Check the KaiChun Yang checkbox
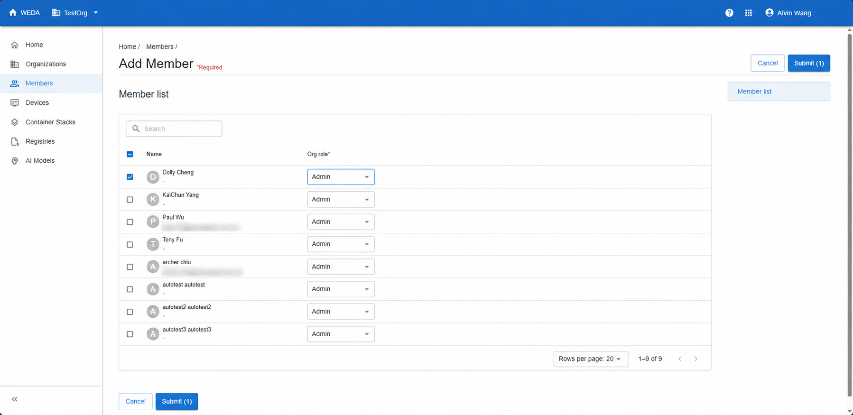Screen dimensions: 853x415 (130, 200)
